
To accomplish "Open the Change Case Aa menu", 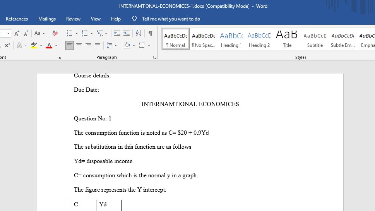I will 39,33.
